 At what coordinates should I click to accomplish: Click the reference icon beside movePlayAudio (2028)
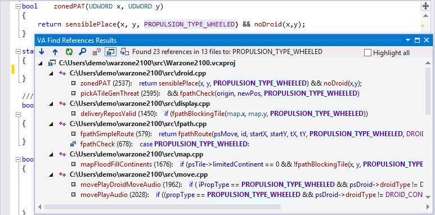coord(74,195)
